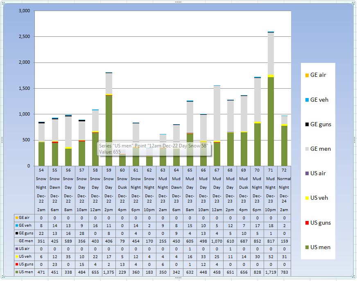
Task: Click the 52 US veh value
Action: coord(271,256)
